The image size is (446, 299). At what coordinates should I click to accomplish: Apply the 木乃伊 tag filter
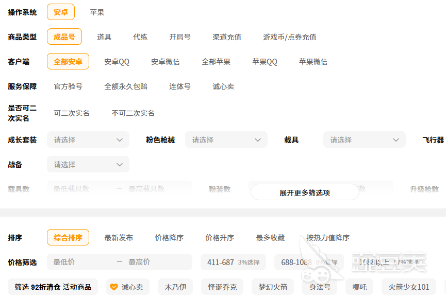[x=175, y=287]
